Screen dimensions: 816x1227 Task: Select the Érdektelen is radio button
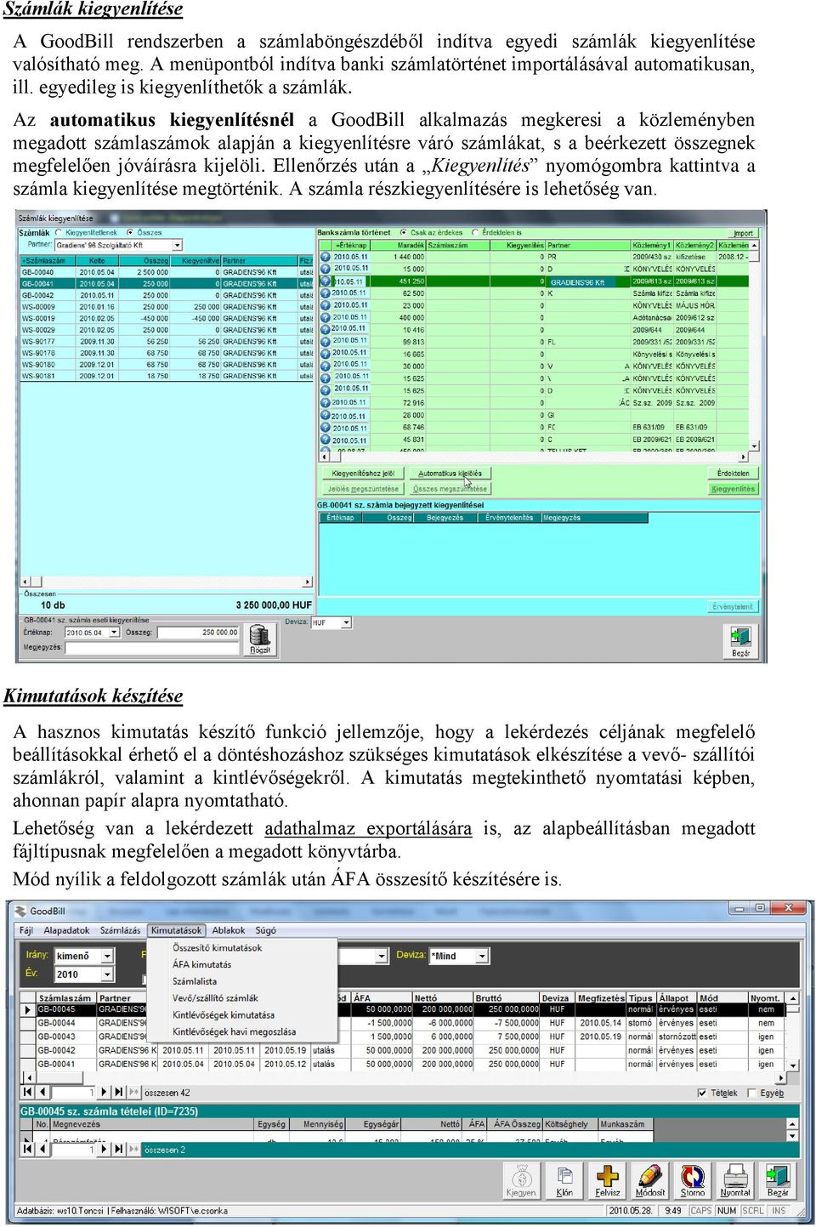tap(475, 232)
